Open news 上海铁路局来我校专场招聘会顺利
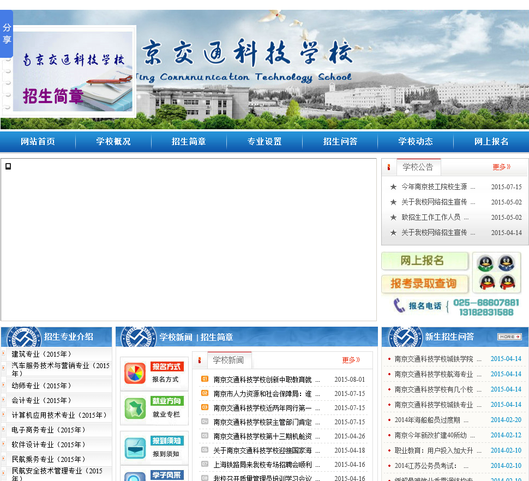 point(266,465)
